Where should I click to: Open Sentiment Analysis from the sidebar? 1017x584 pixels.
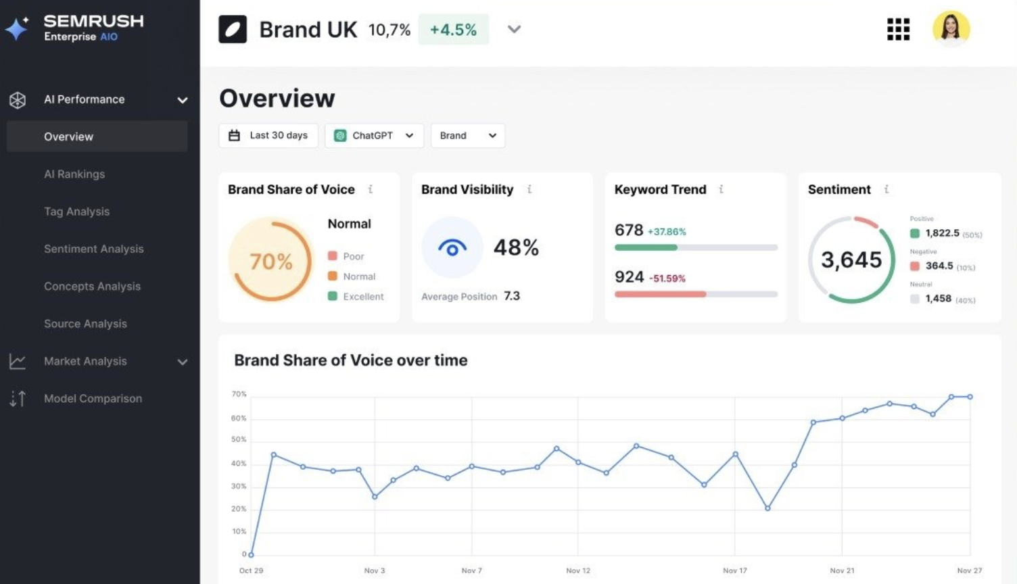pyautogui.click(x=93, y=249)
